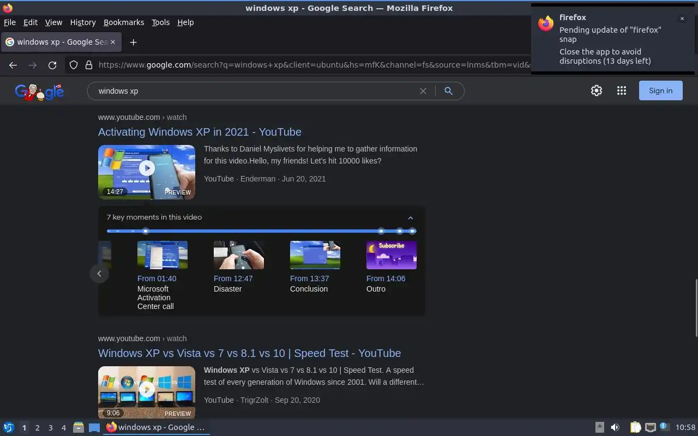Open the Google apps grid
Image resolution: width=698 pixels, height=436 pixels.
[x=622, y=91]
